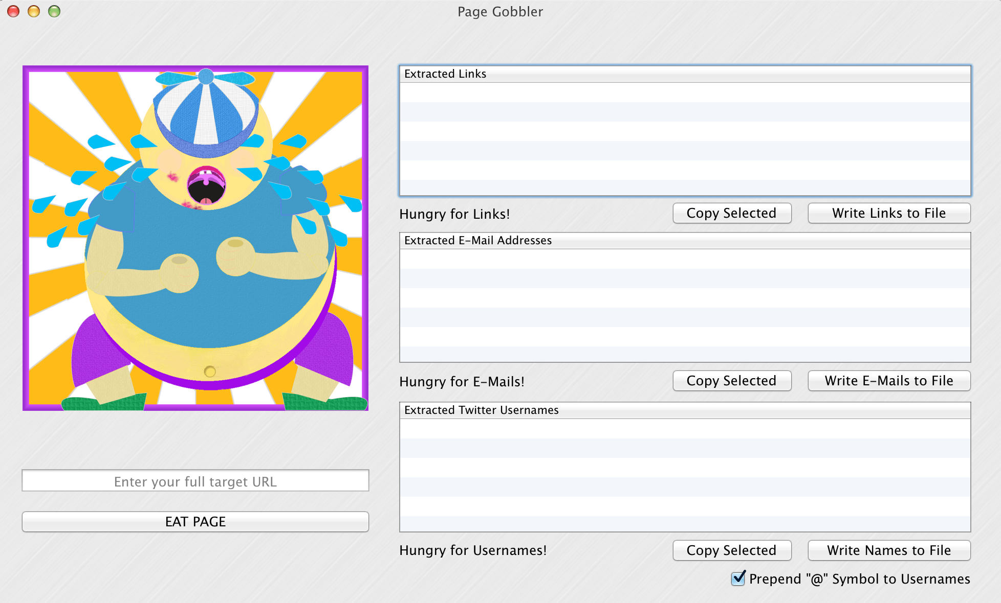Select a row in the Twitter Usernames list
This screenshot has width=1001, height=603.
pos(686,429)
